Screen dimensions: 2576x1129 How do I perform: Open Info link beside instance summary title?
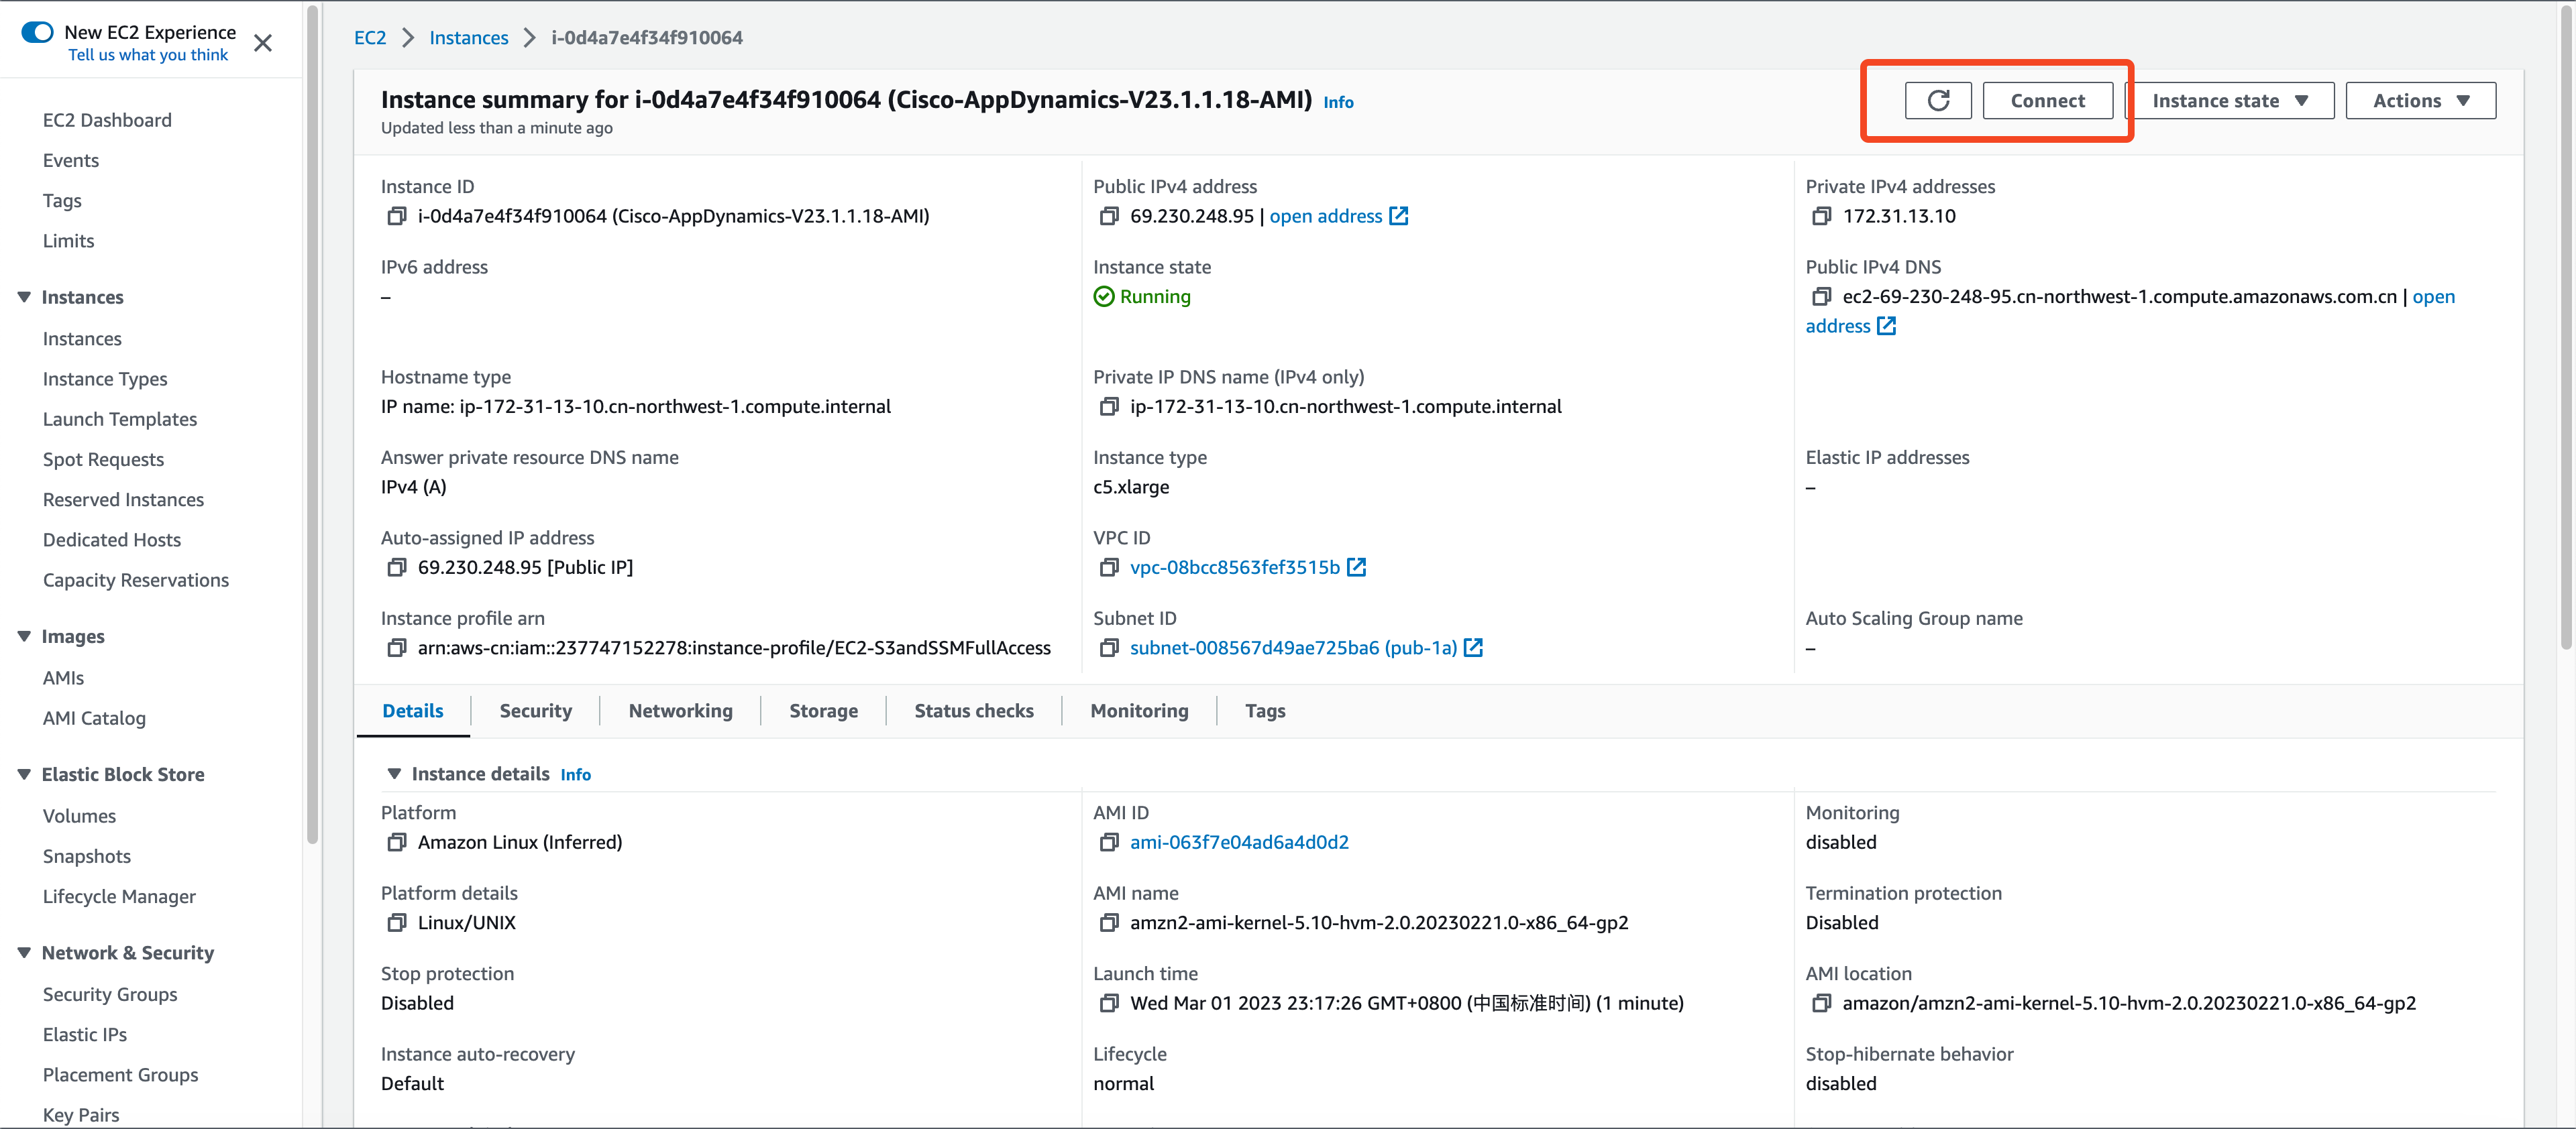pyautogui.click(x=1338, y=102)
